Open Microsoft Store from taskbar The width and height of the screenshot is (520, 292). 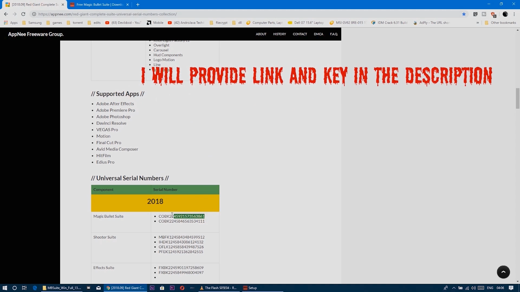(x=162, y=288)
